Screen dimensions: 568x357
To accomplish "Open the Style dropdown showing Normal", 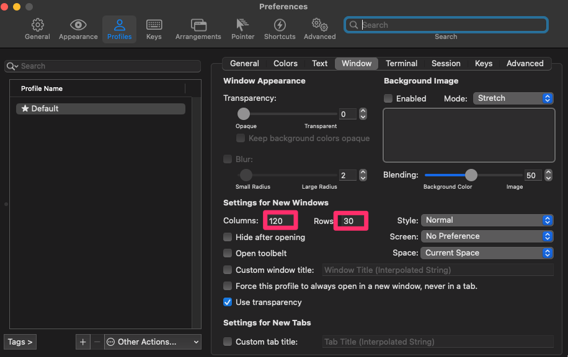I will pos(487,220).
